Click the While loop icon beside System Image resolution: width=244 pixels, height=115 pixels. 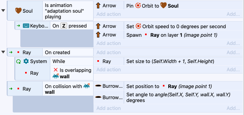pos(18,61)
